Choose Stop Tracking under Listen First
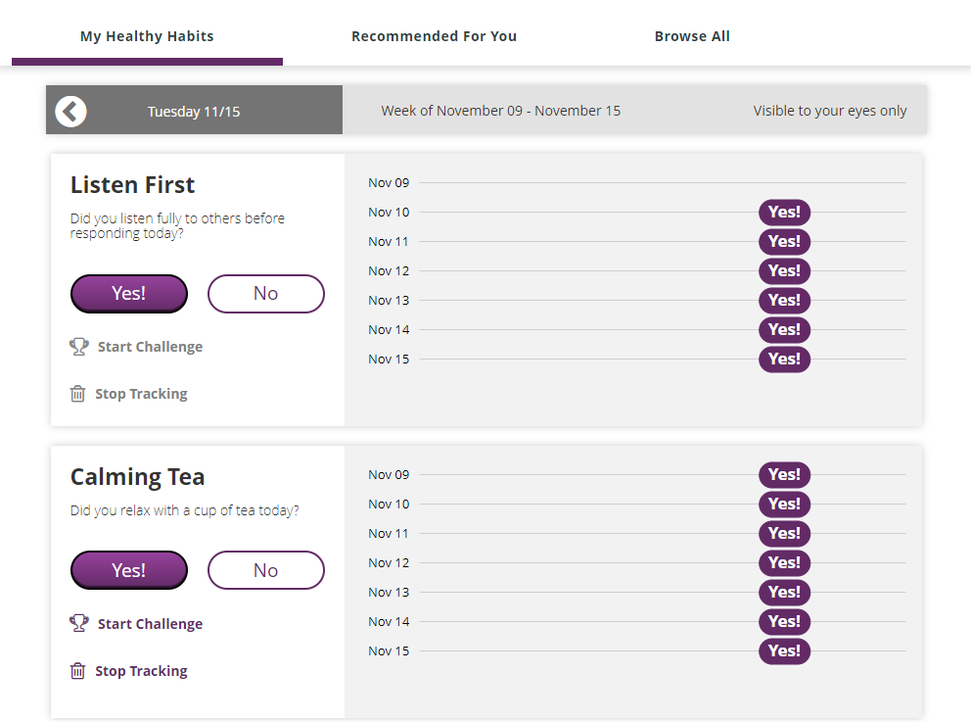Viewport: 971px width, 722px height. click(x=141, y=393)
